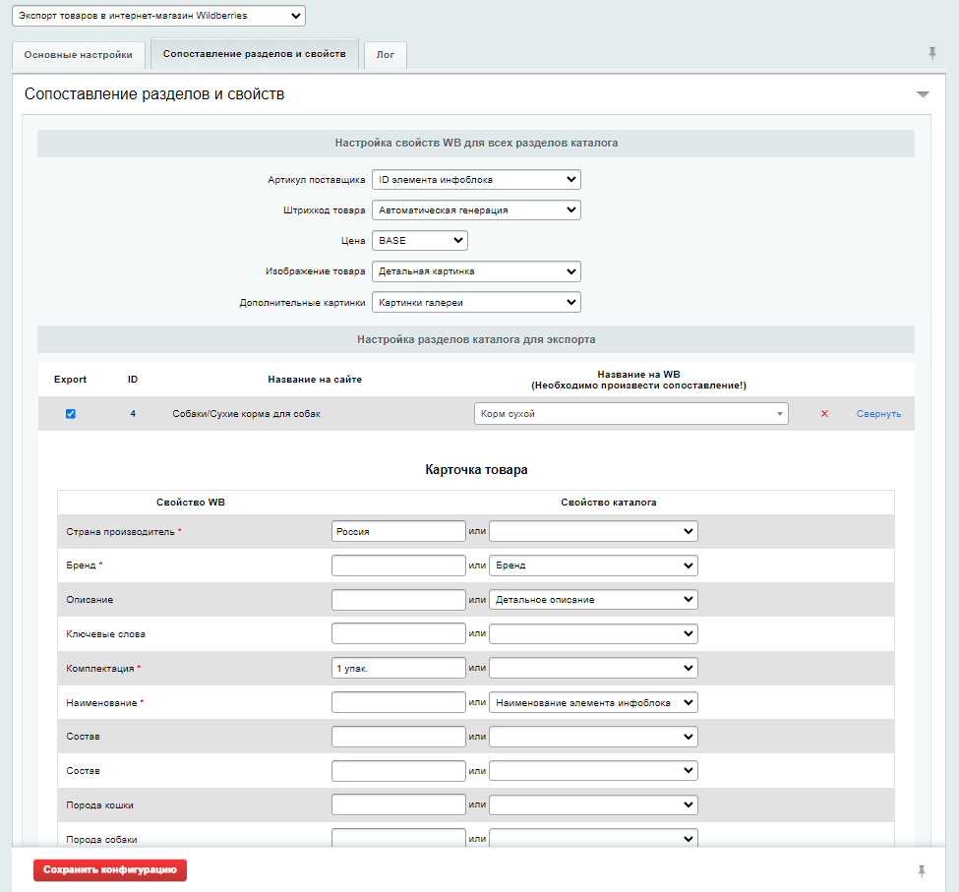The width and height of the screenshot is (959, 892).
Task: Open the Лог tab
Action: pos(386,55)
